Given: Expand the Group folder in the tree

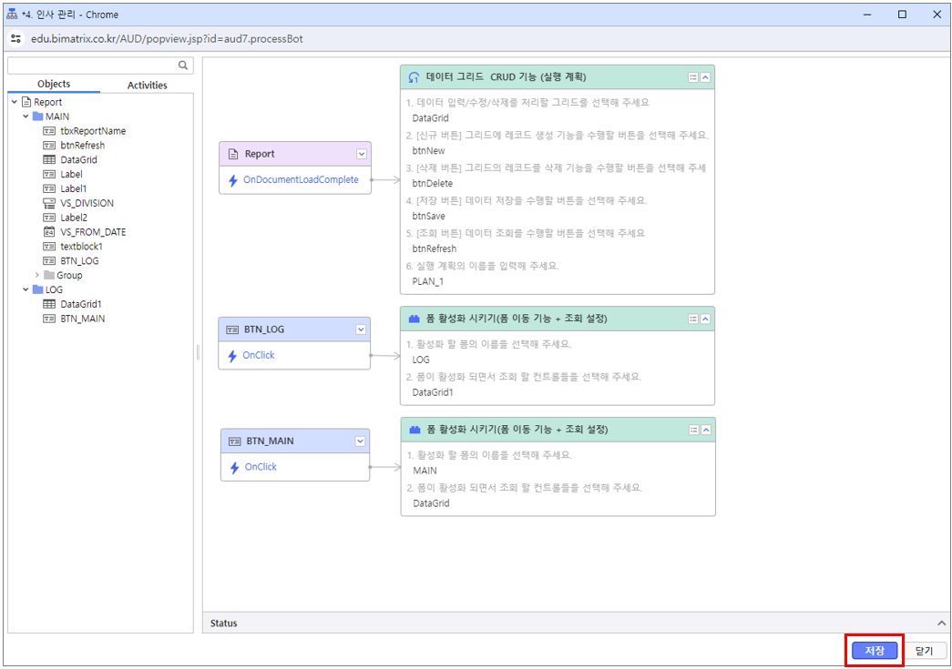Looking at the screenshot, I should coord(37,276).
